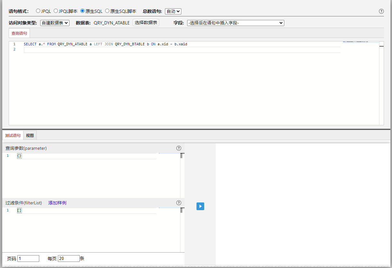Open the 字段 field insertion dropdown
392x268 pixels.
point(236,23)
